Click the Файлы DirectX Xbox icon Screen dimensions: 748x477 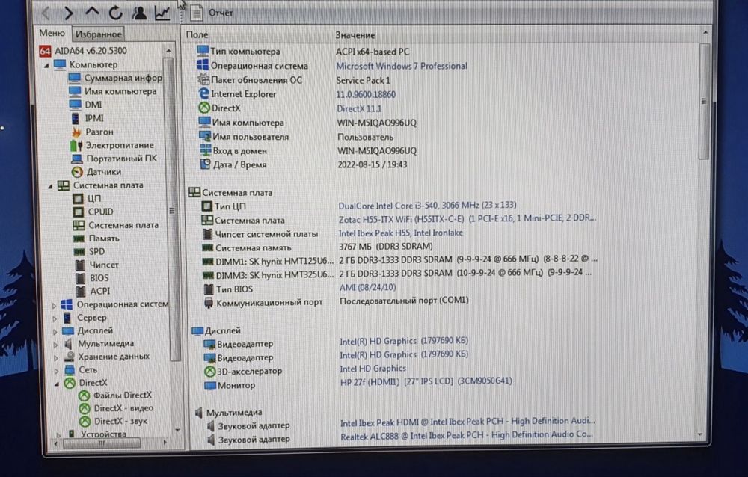click(84, 396)
